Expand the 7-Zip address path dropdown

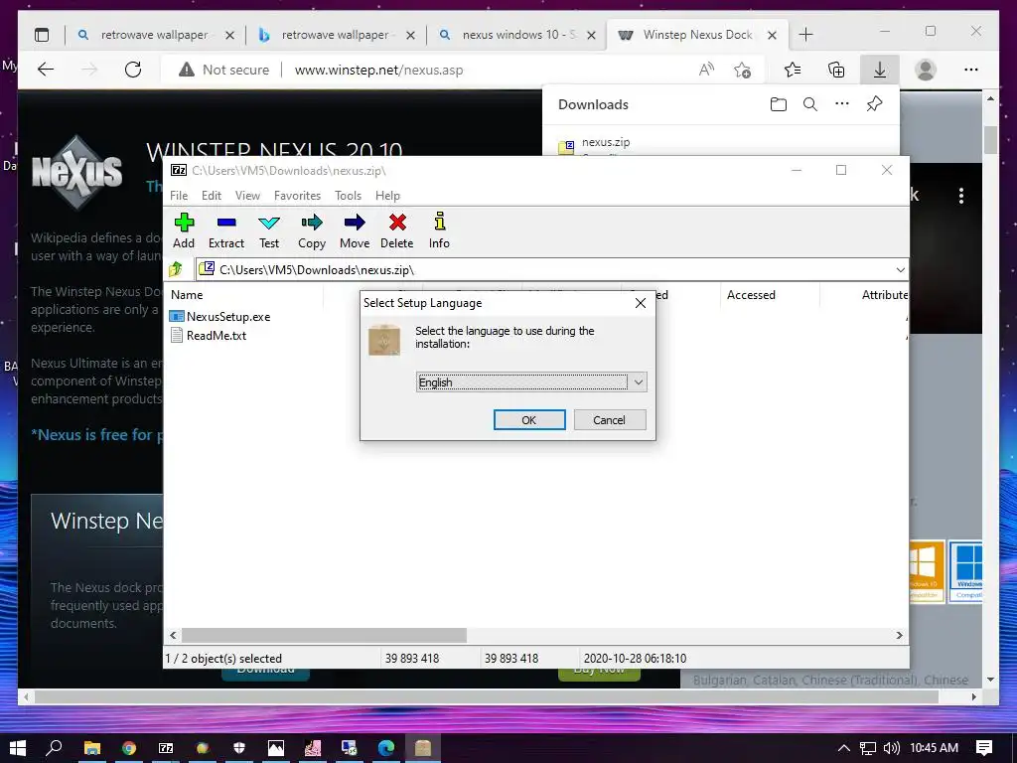tap(900, 269)
